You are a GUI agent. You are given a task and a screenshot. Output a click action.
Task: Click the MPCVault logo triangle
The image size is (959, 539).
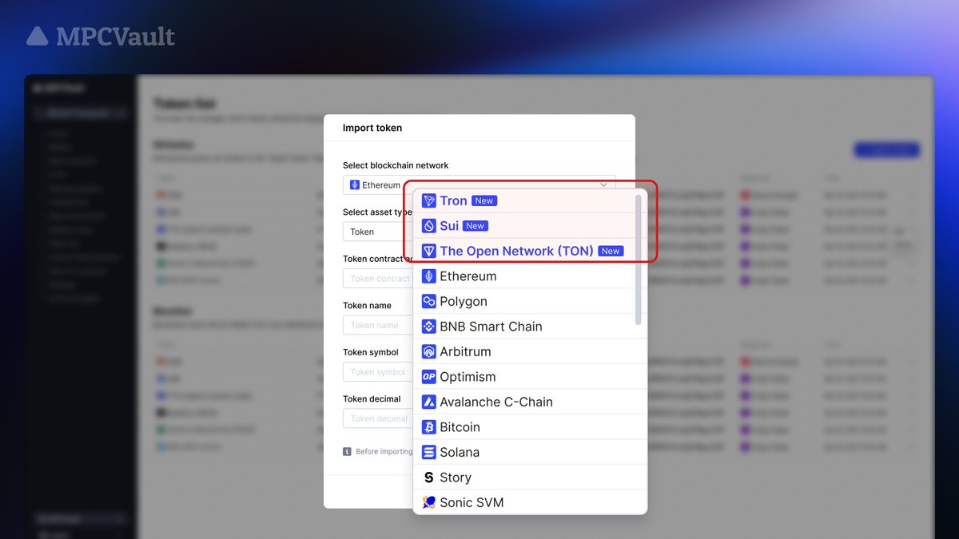[38, 36]
